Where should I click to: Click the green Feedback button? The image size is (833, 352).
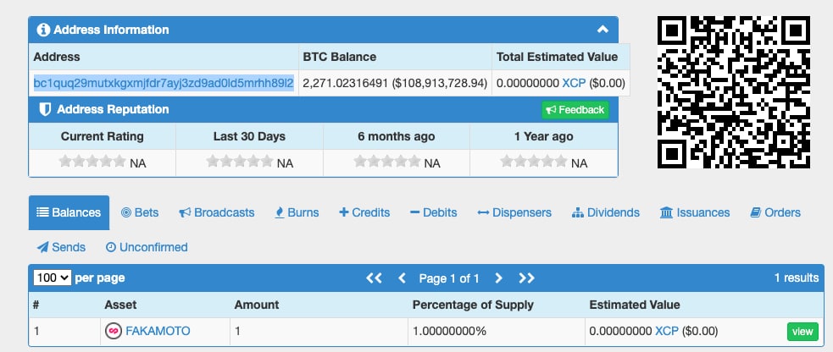(575, 110)
